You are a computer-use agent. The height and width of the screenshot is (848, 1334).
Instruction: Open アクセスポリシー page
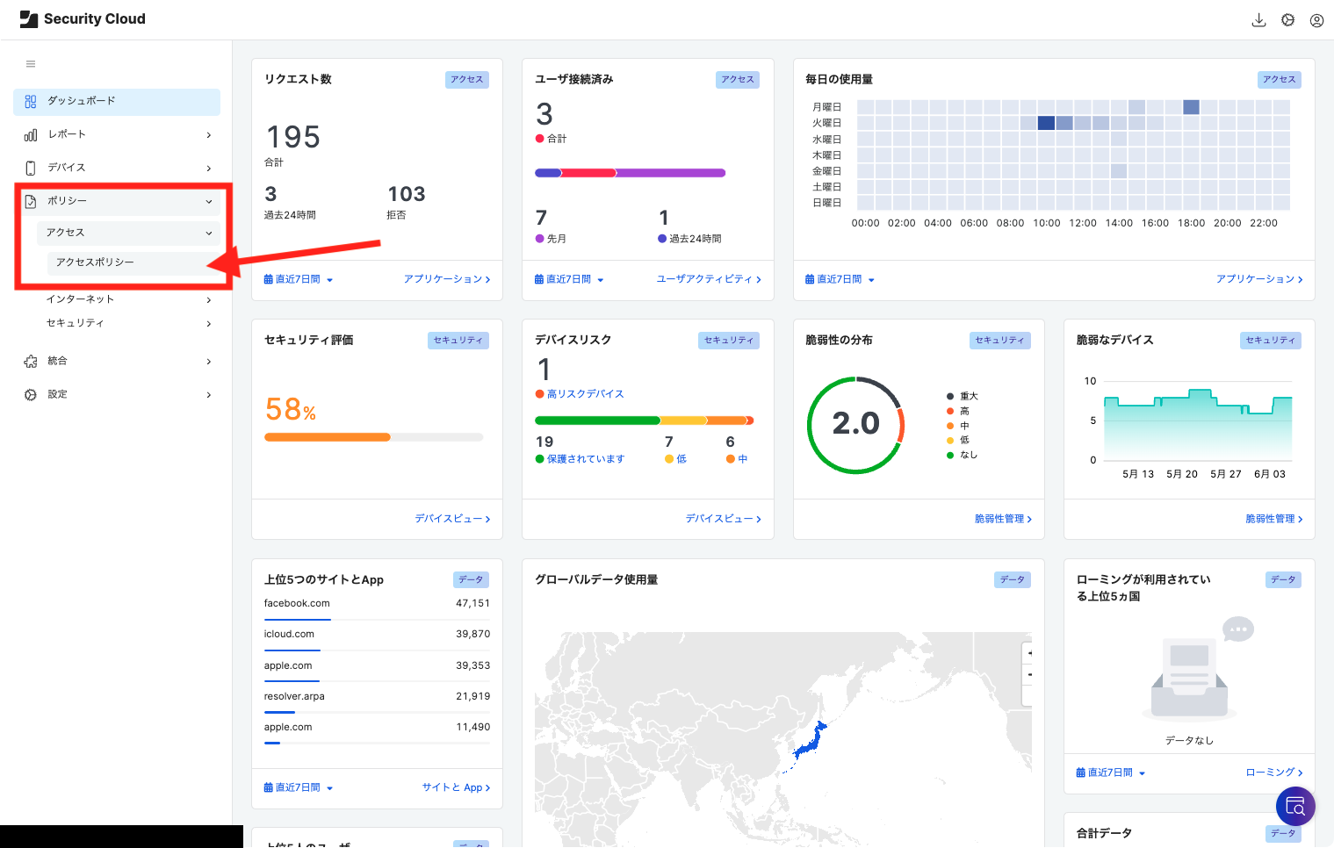tap(132, 262)
